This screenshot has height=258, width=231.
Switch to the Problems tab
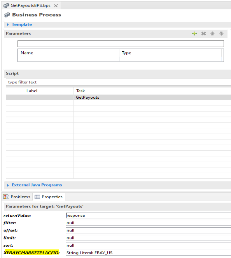pos(17,197)
